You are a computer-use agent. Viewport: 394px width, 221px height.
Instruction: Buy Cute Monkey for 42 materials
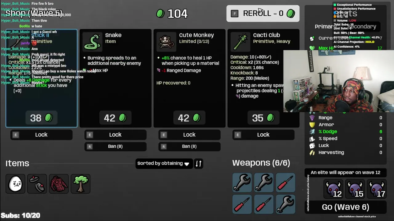coord(189,118)
